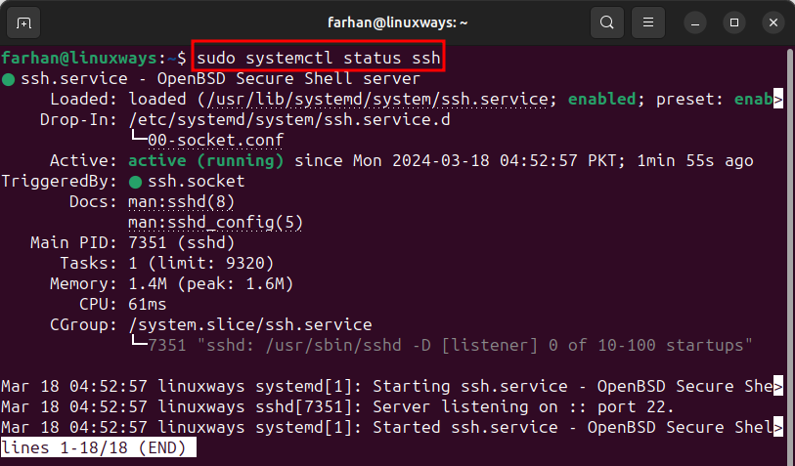Maximize the terminal window
Viewport: 795px width, 466px height.
coord(734,22)
